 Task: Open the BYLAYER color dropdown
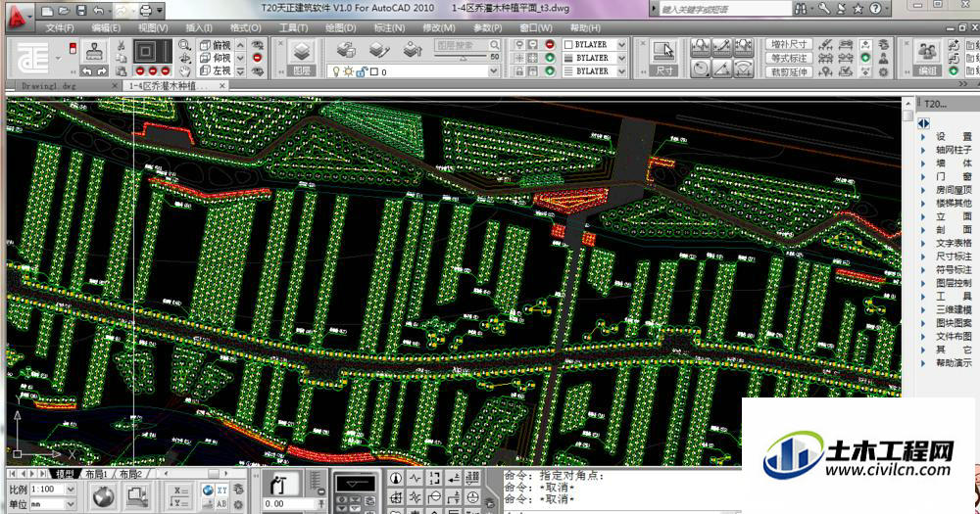pos(621,45)
